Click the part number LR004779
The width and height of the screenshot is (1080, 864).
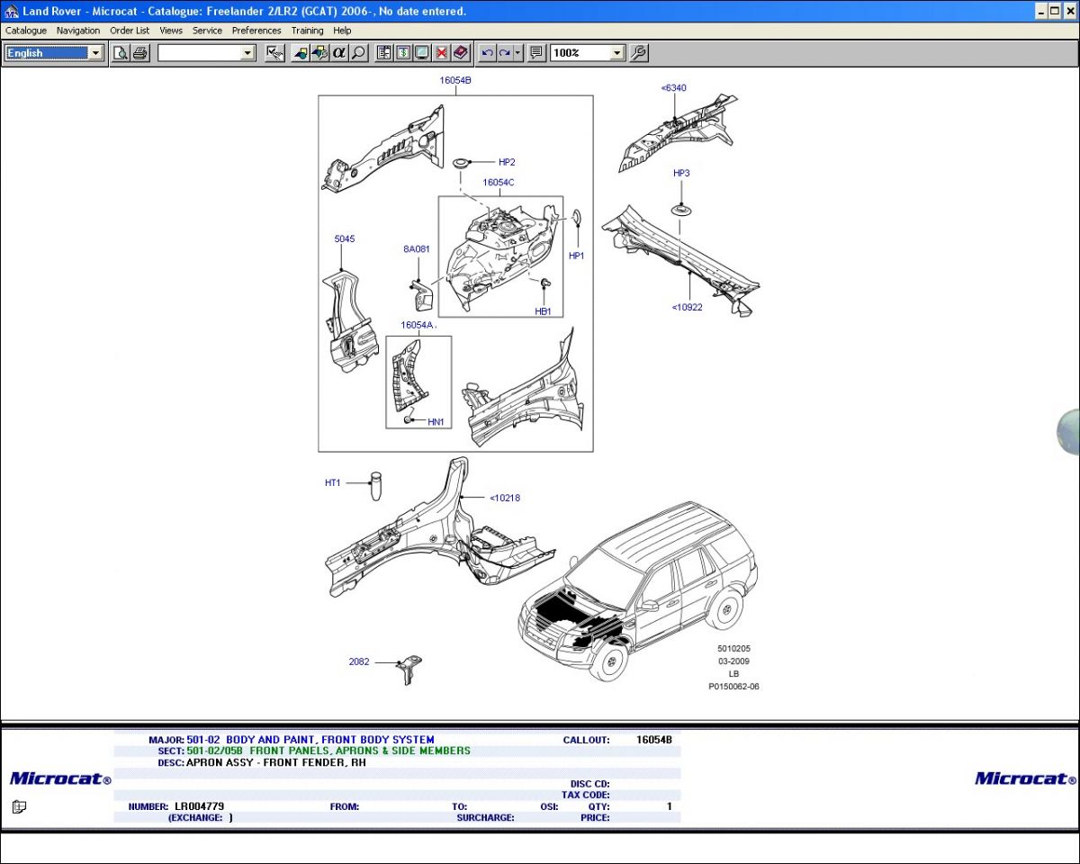pos(199,806)
